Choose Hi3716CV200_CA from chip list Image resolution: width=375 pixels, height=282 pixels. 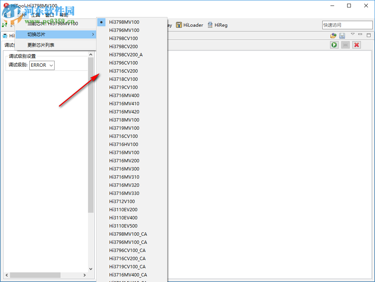132,259
